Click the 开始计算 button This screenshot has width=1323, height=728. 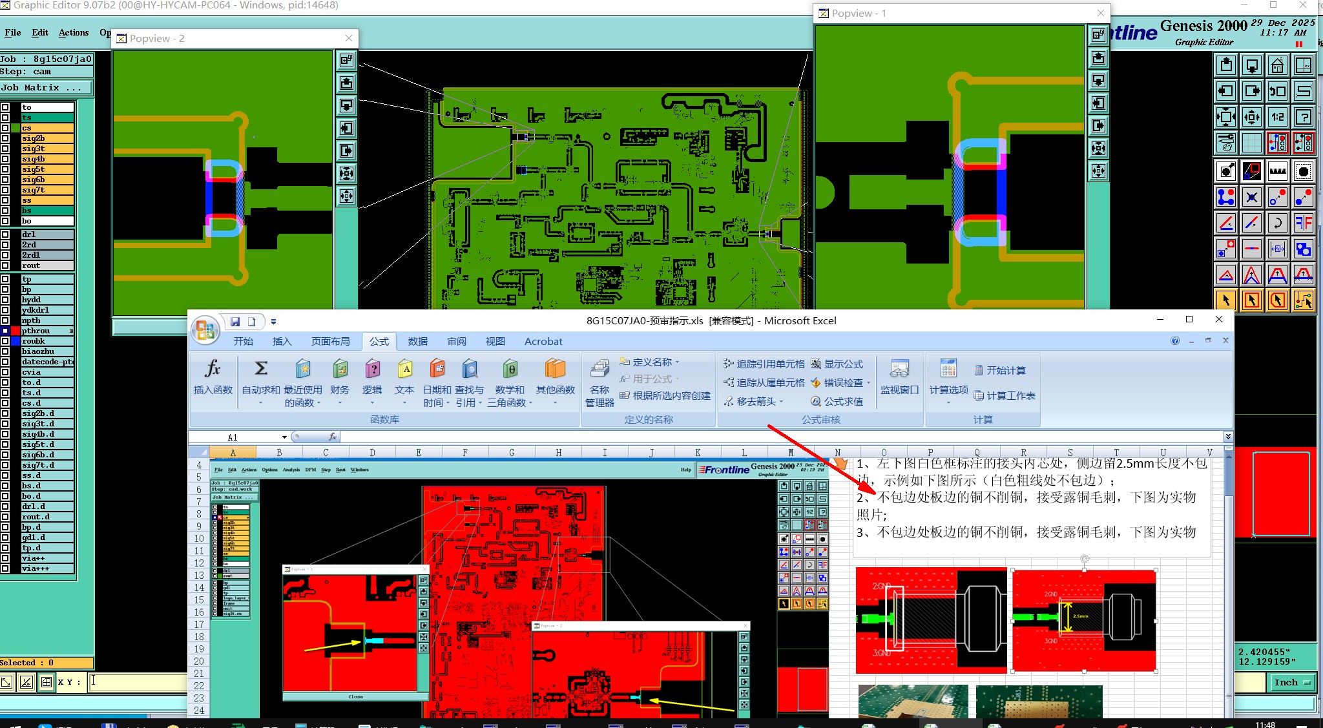pyautogui.click(x=999, y=370)
